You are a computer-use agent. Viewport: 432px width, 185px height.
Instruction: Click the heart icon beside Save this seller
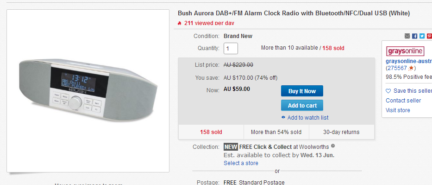coord(388,91)
